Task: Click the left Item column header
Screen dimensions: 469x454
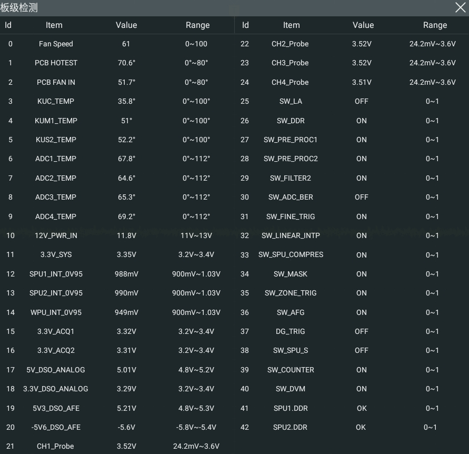Action: tap(54, 25)
